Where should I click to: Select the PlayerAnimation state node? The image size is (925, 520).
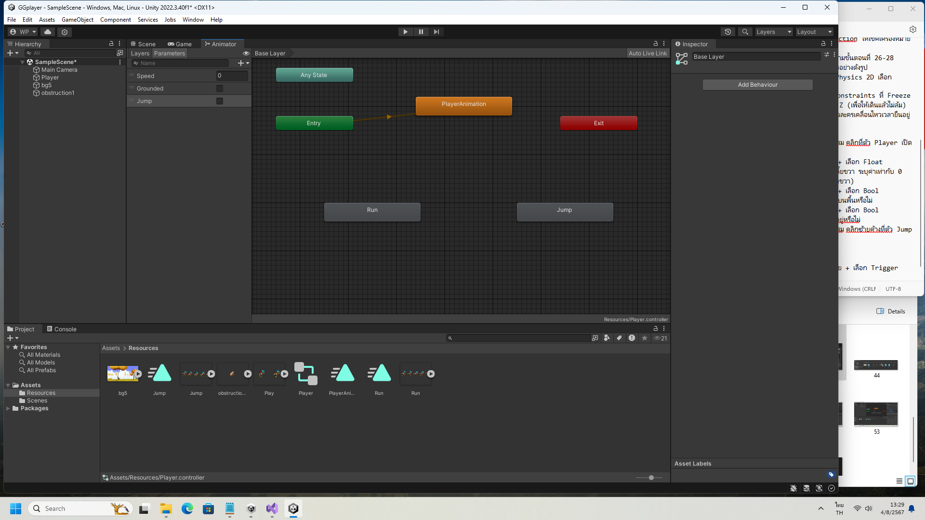coord(463,105)
